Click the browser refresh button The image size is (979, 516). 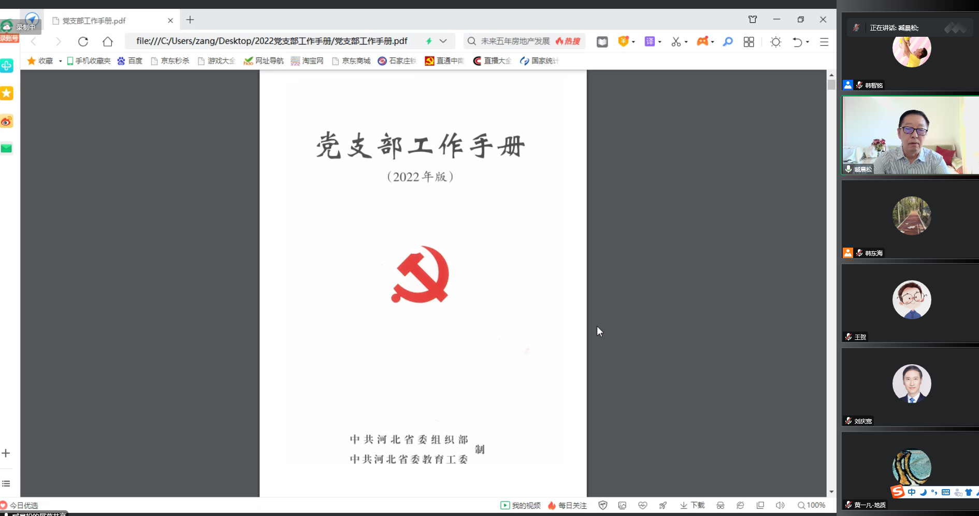pyautogui.click(x=83, y=41)
